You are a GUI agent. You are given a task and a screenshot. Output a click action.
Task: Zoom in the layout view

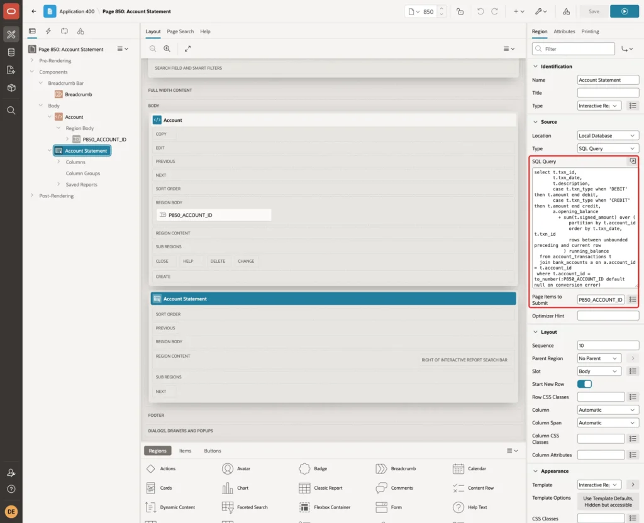[167, 48]
